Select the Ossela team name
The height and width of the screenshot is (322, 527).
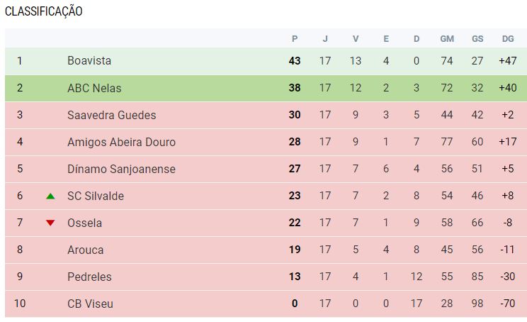84,223
